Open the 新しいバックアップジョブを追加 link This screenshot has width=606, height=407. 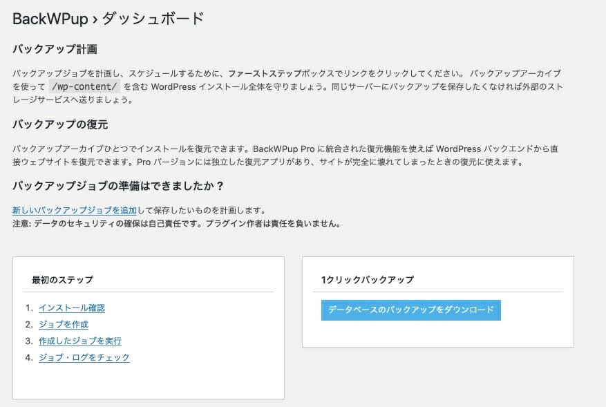(75, 210)
